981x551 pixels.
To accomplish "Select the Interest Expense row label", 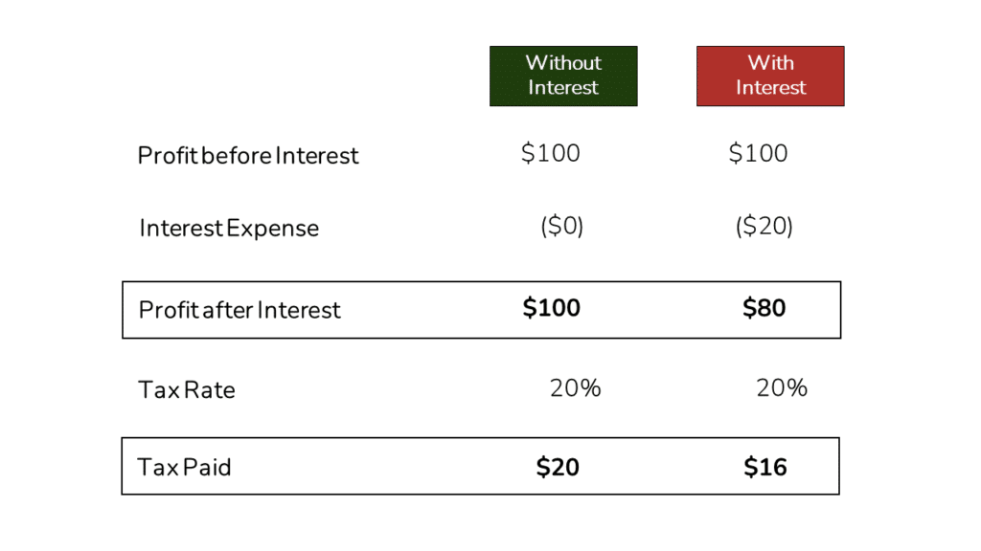I will click(229, 229).
